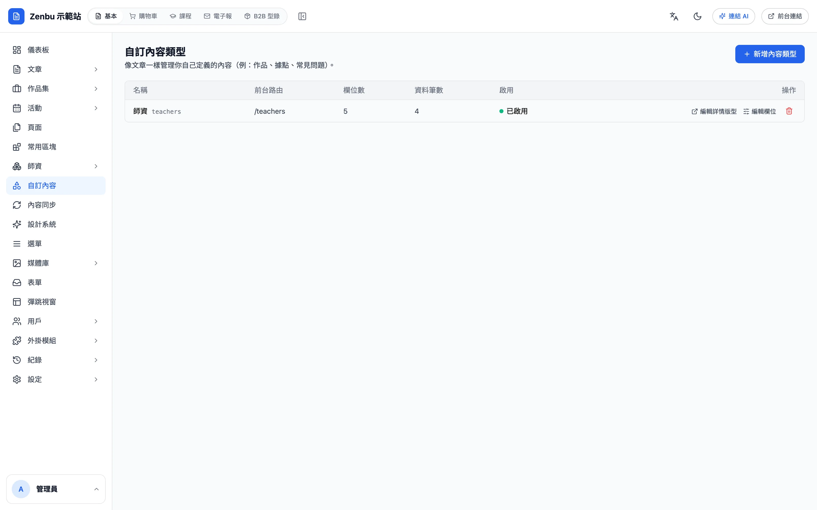Click the 新增內容類型 button

click(x=770, y=54)
